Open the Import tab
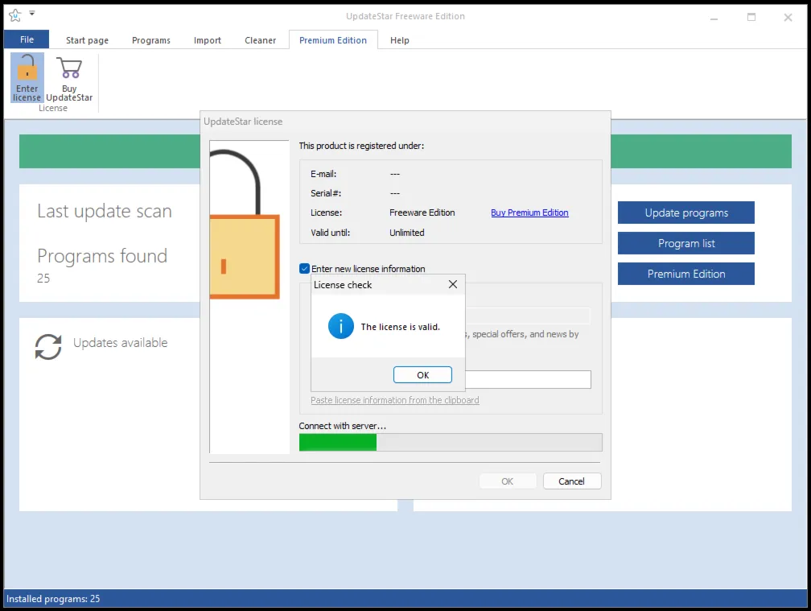 click(208, 39)
